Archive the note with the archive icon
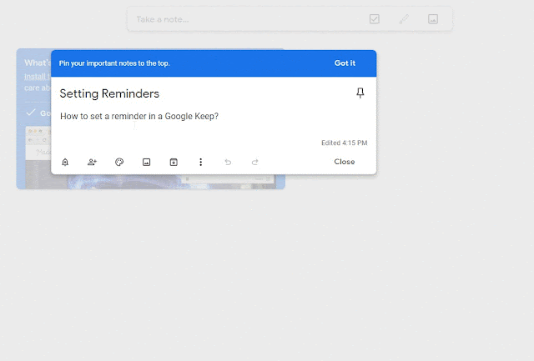534x361 pixels. tap(174, 163)
